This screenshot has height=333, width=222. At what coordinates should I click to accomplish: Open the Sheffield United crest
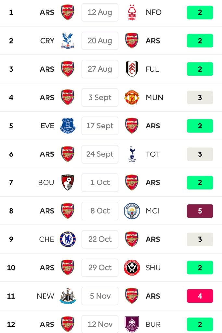[x=132, y=268]
